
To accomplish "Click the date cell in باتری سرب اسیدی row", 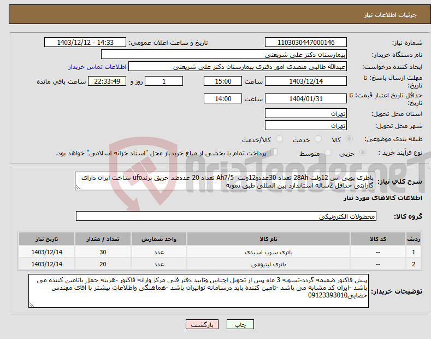I will [47, 252].
